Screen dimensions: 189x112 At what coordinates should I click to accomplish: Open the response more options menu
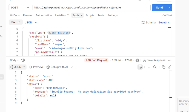(x=170, y=60)
